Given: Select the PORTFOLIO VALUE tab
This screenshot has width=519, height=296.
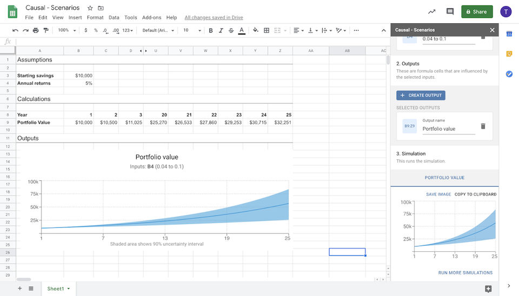Looking at the screenshot, I should tap(444, 178).
